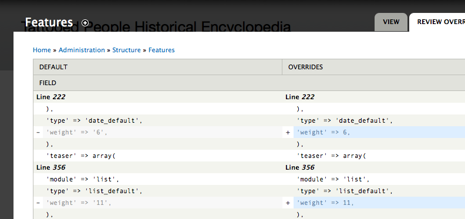Click the highlighted added line weight => 11
465x219 pixels.
[x=379, y=203]
